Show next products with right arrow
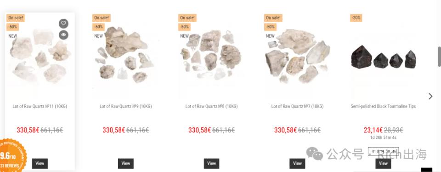This screenshot has height=172, width=441. click(x=430, y=96)
